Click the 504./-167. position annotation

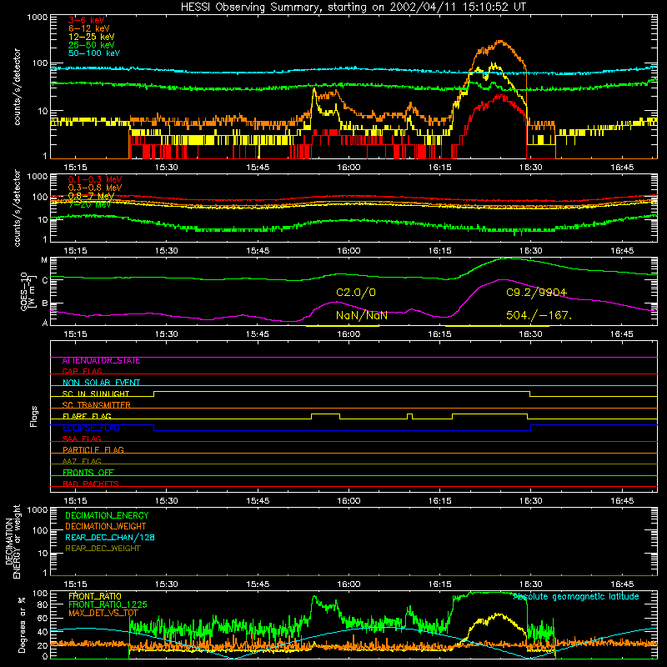539,316
